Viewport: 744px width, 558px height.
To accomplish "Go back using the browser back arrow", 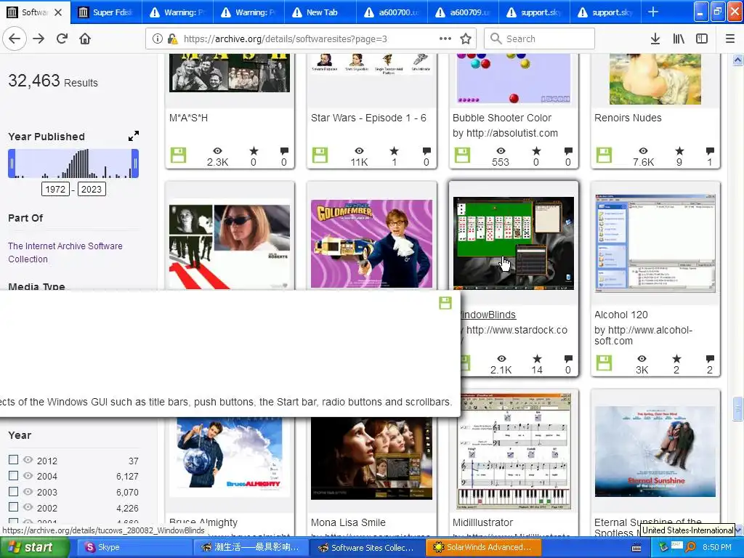I will coord(15,39).
